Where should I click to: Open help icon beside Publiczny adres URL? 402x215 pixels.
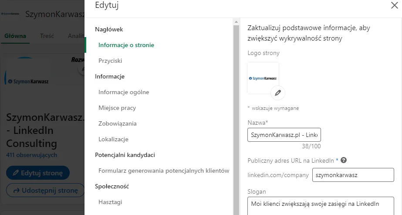point(344,160)
